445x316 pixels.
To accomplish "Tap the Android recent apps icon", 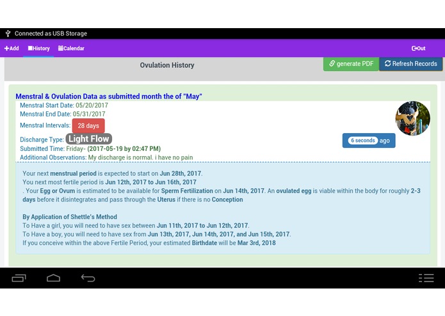I will 19,278.
